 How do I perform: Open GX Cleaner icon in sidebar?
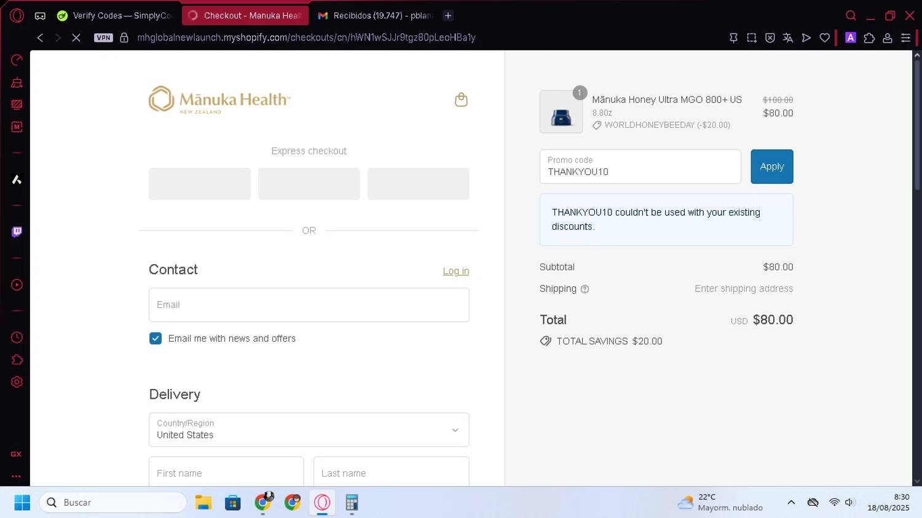click(x=17, y=82)
